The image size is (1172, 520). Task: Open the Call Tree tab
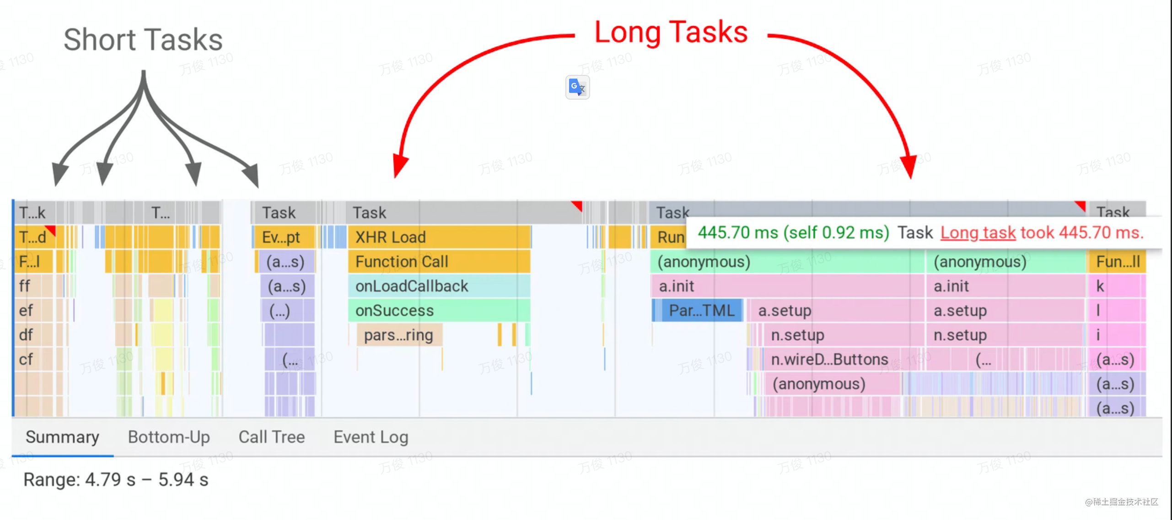(x=271, y=437)
